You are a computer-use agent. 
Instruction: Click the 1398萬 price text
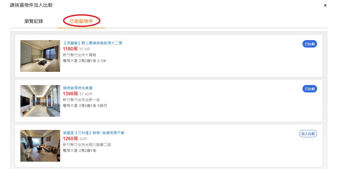click(70, 94)
